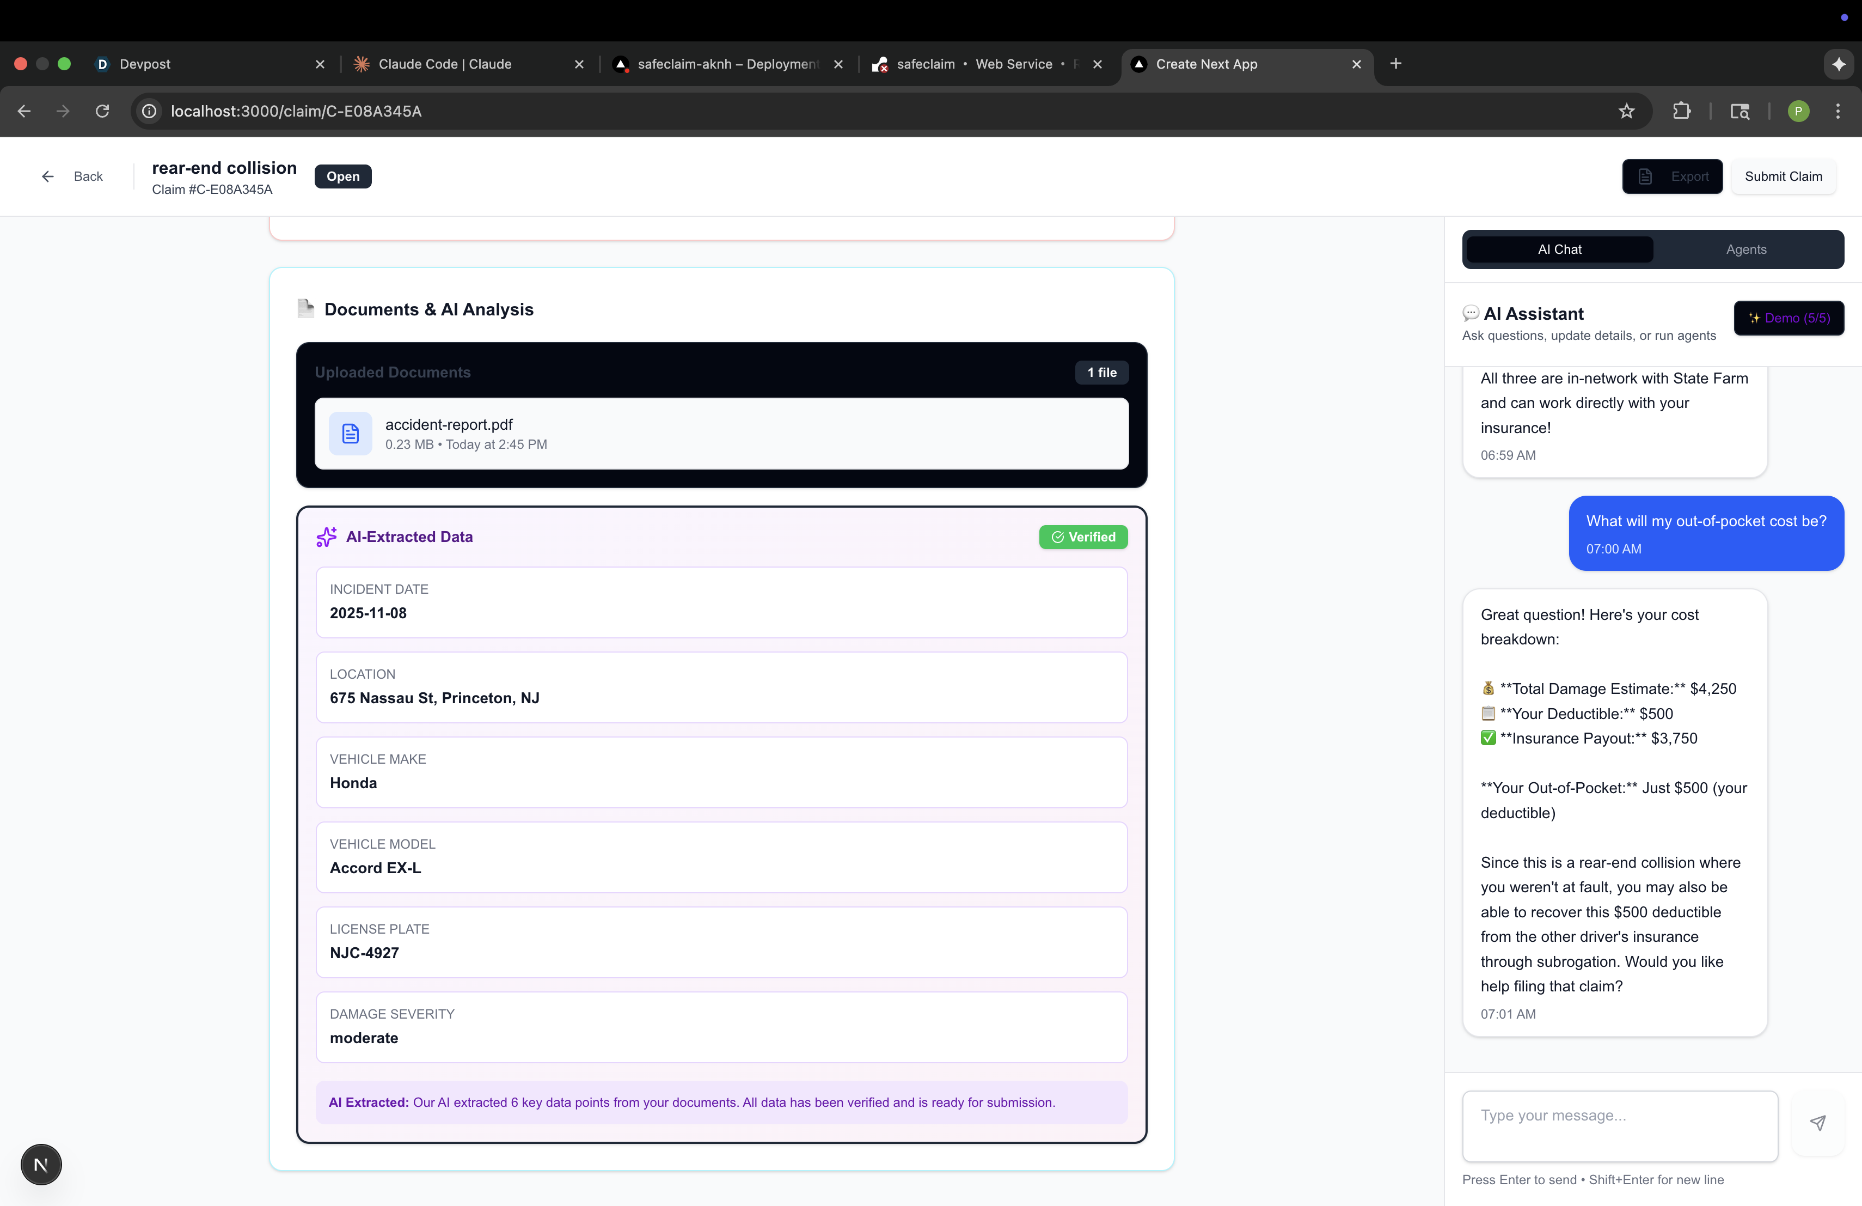The width and height of the screenshot is (1862, 1206).
Task: Switch to the Agents tab
Action: point(1745,249)
